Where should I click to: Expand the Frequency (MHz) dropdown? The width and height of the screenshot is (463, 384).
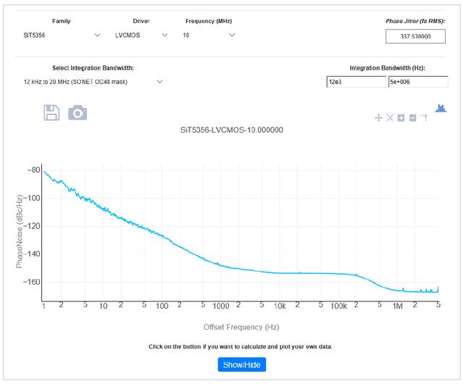(209, 35)
